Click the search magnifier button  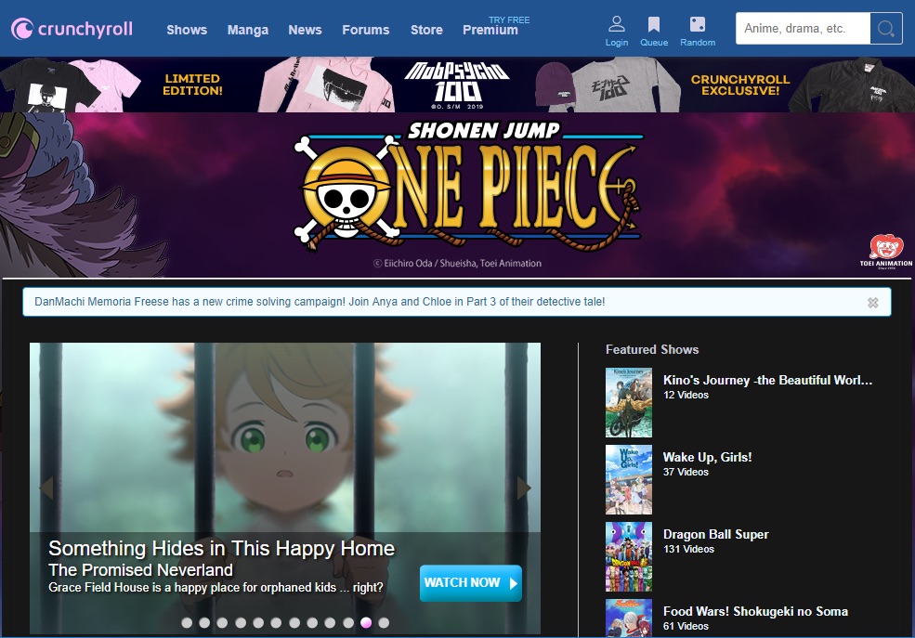pyautogui.click(x=886, y=29)
